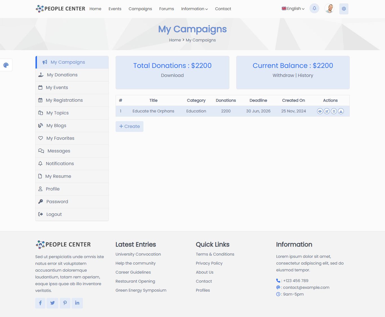Open Contact in footer Quick Links

204,281
